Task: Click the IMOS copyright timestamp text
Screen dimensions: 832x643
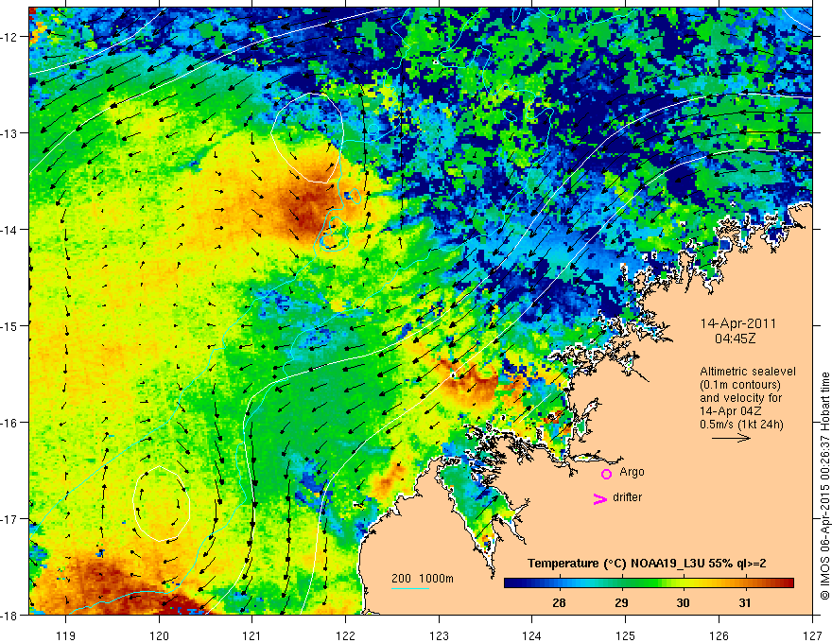Action: pyautogui.click(x=825, y=487)
